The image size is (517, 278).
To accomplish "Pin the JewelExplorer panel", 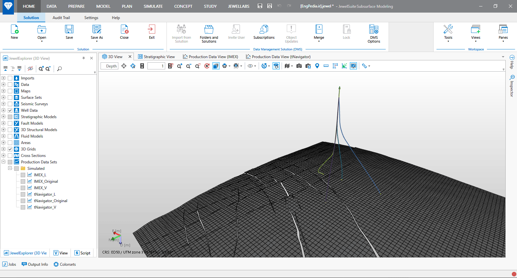I will tap(83, 58).
